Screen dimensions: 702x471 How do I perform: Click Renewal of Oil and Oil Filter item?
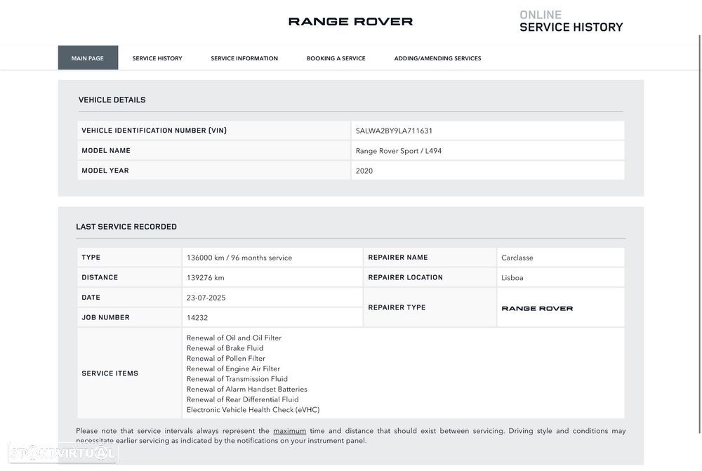point(234,338)
